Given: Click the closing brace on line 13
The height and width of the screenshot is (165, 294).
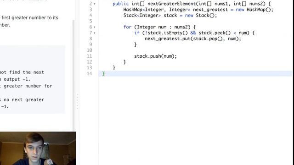Looking at the screenshot, I should [114, 68].
